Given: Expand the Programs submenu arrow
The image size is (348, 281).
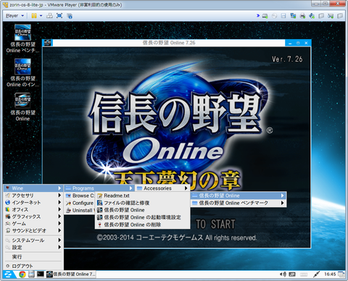Looking at the screenshot, I should pos(130,188).
